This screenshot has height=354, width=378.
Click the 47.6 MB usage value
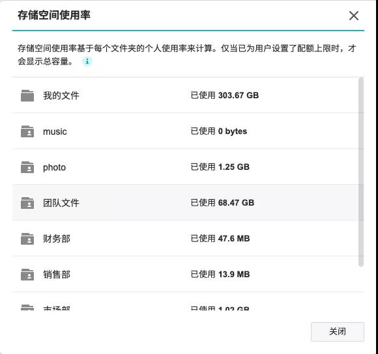[x=234, y=238]
